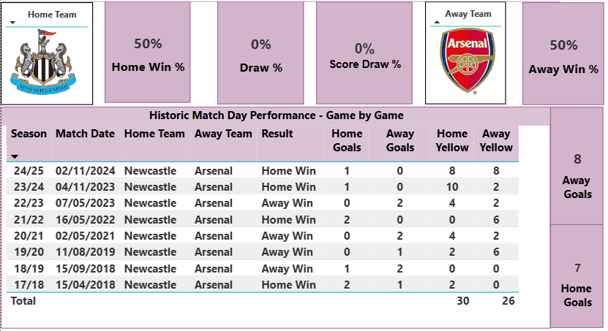Click the Total row label
Screen dimensions: 608x331
tap(23, 300)
